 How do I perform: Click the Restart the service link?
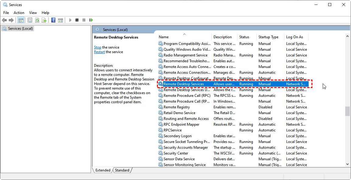[99, 52]
